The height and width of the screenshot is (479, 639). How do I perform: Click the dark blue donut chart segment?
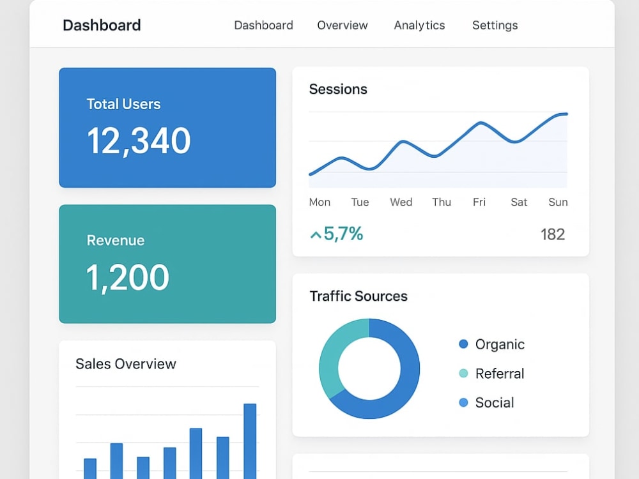pos(409,373)
